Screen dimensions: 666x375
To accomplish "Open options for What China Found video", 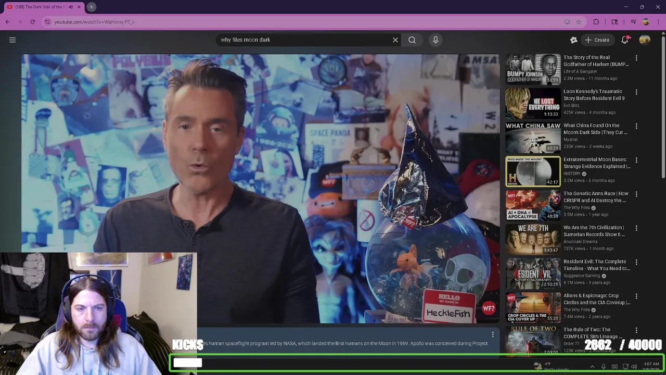I will [x=636, y=126].
